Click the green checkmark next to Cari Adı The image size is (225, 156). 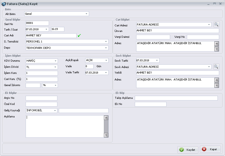click(79, 36)
